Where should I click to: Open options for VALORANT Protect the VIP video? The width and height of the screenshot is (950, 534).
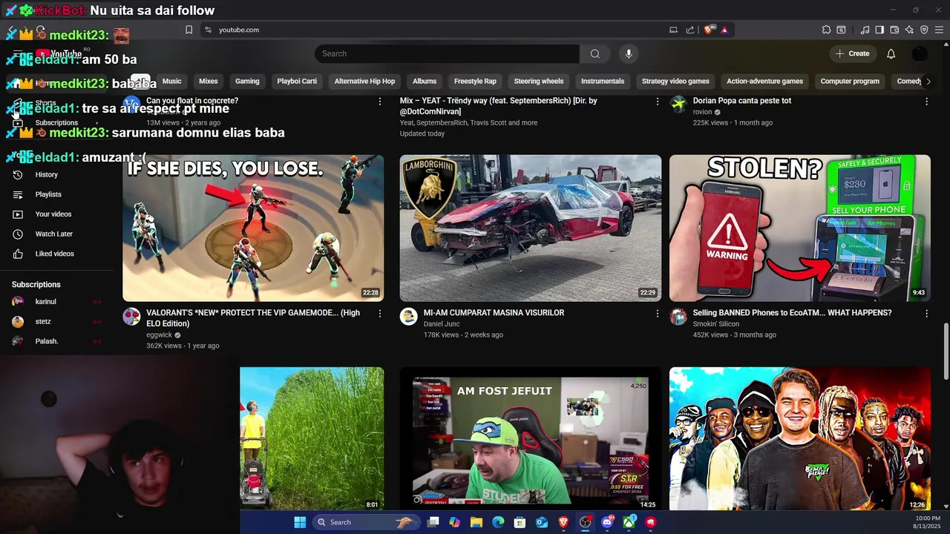380,314
